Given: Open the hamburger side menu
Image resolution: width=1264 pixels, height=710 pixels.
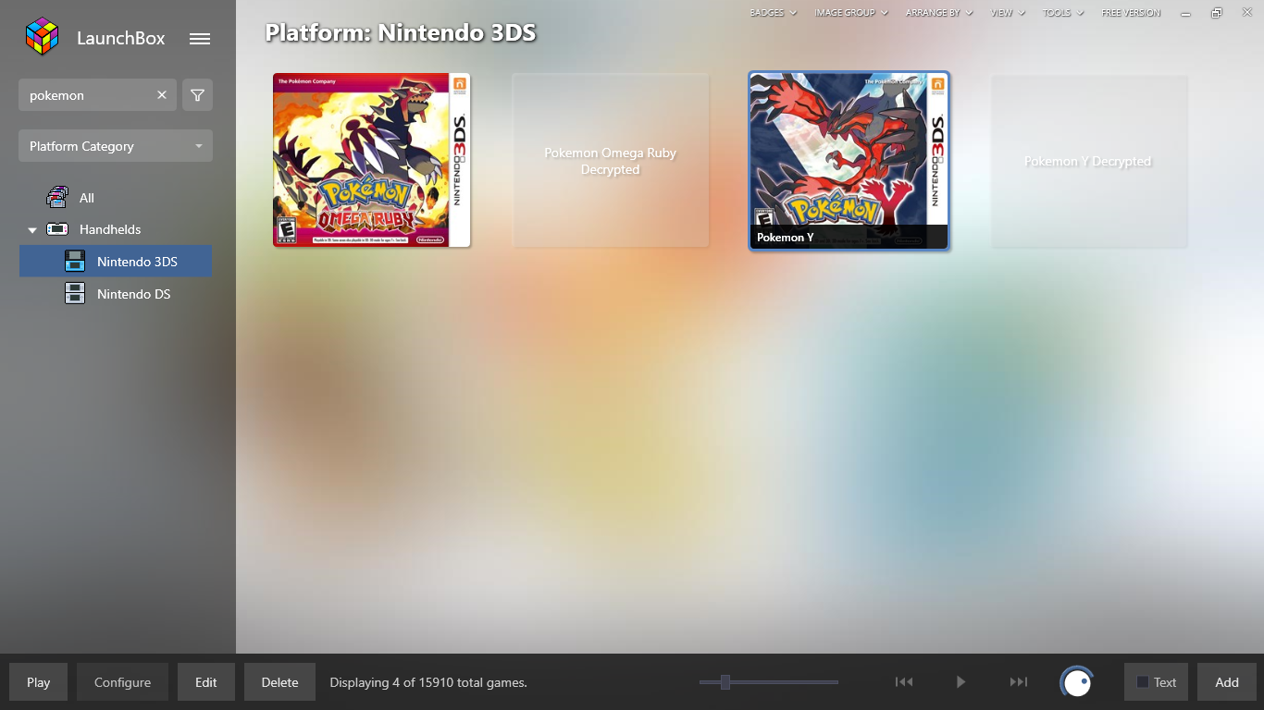Looking at the screenshot, I should (x=200, y=39).
